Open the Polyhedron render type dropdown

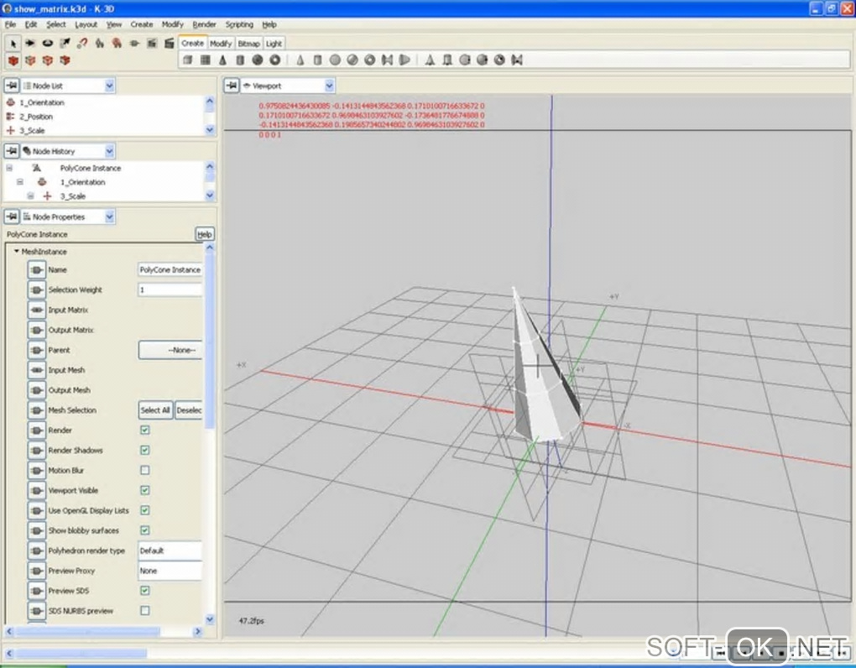(x=170, y=551)
